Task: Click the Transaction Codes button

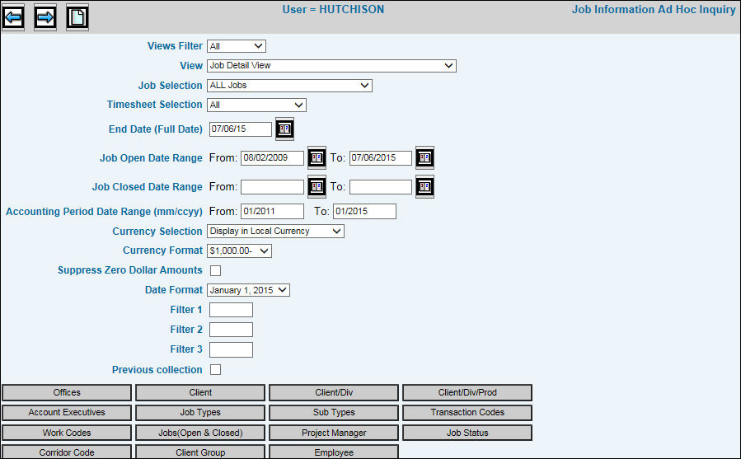Action: (467, 413)
